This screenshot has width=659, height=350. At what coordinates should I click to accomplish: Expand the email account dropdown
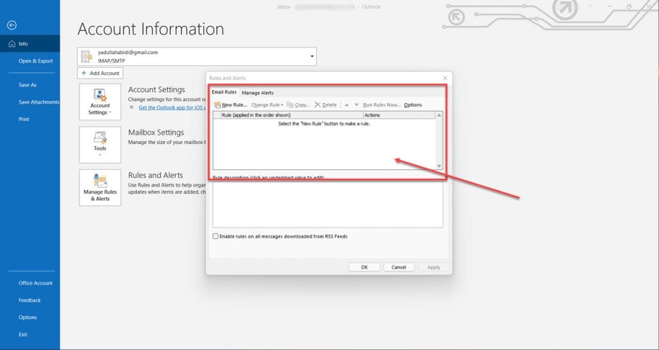312,57
